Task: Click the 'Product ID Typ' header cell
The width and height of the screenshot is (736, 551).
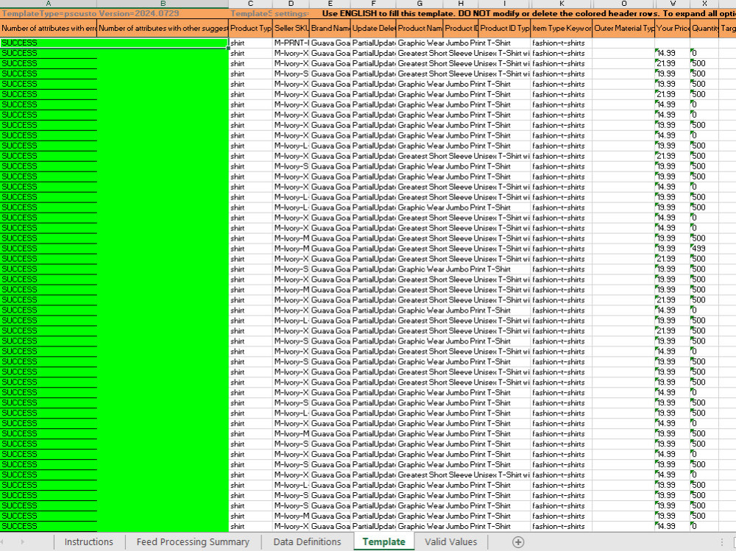Action: point(505,28)
